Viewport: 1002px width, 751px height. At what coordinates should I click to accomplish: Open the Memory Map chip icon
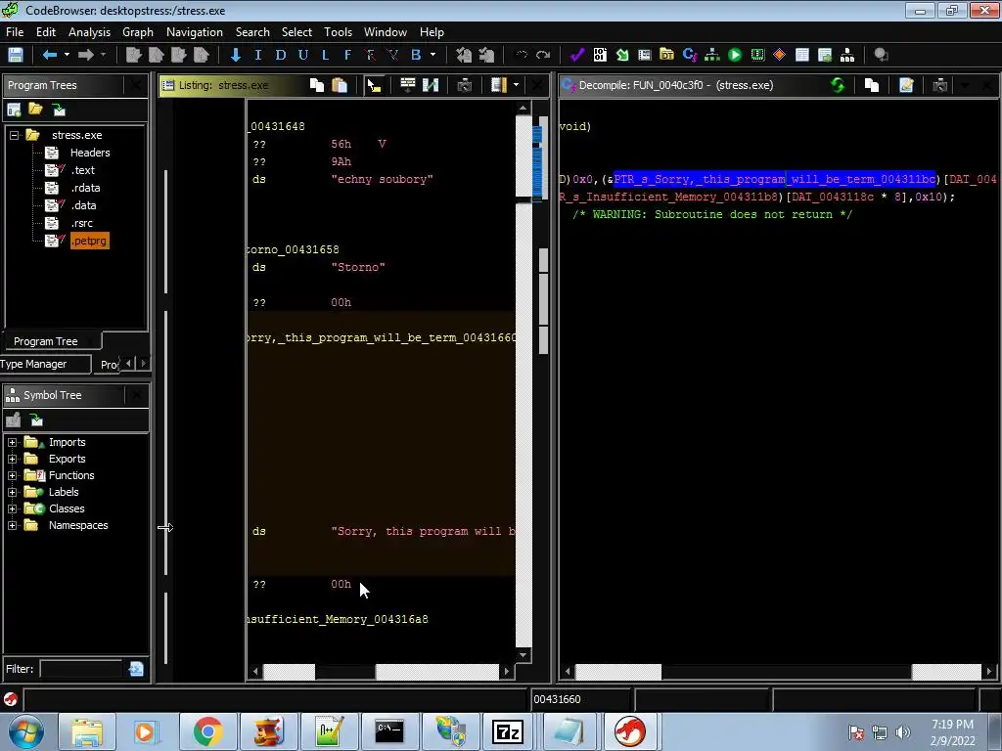pos(757,55)
